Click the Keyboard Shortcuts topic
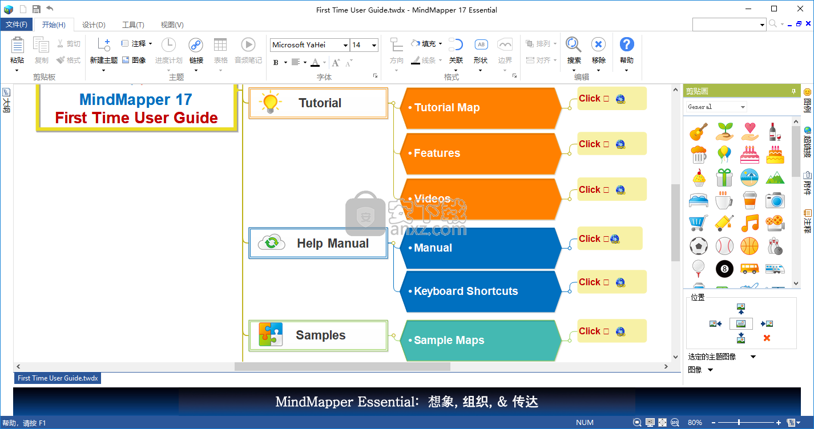This screenshot has width=814, height=429. [481, 292]
